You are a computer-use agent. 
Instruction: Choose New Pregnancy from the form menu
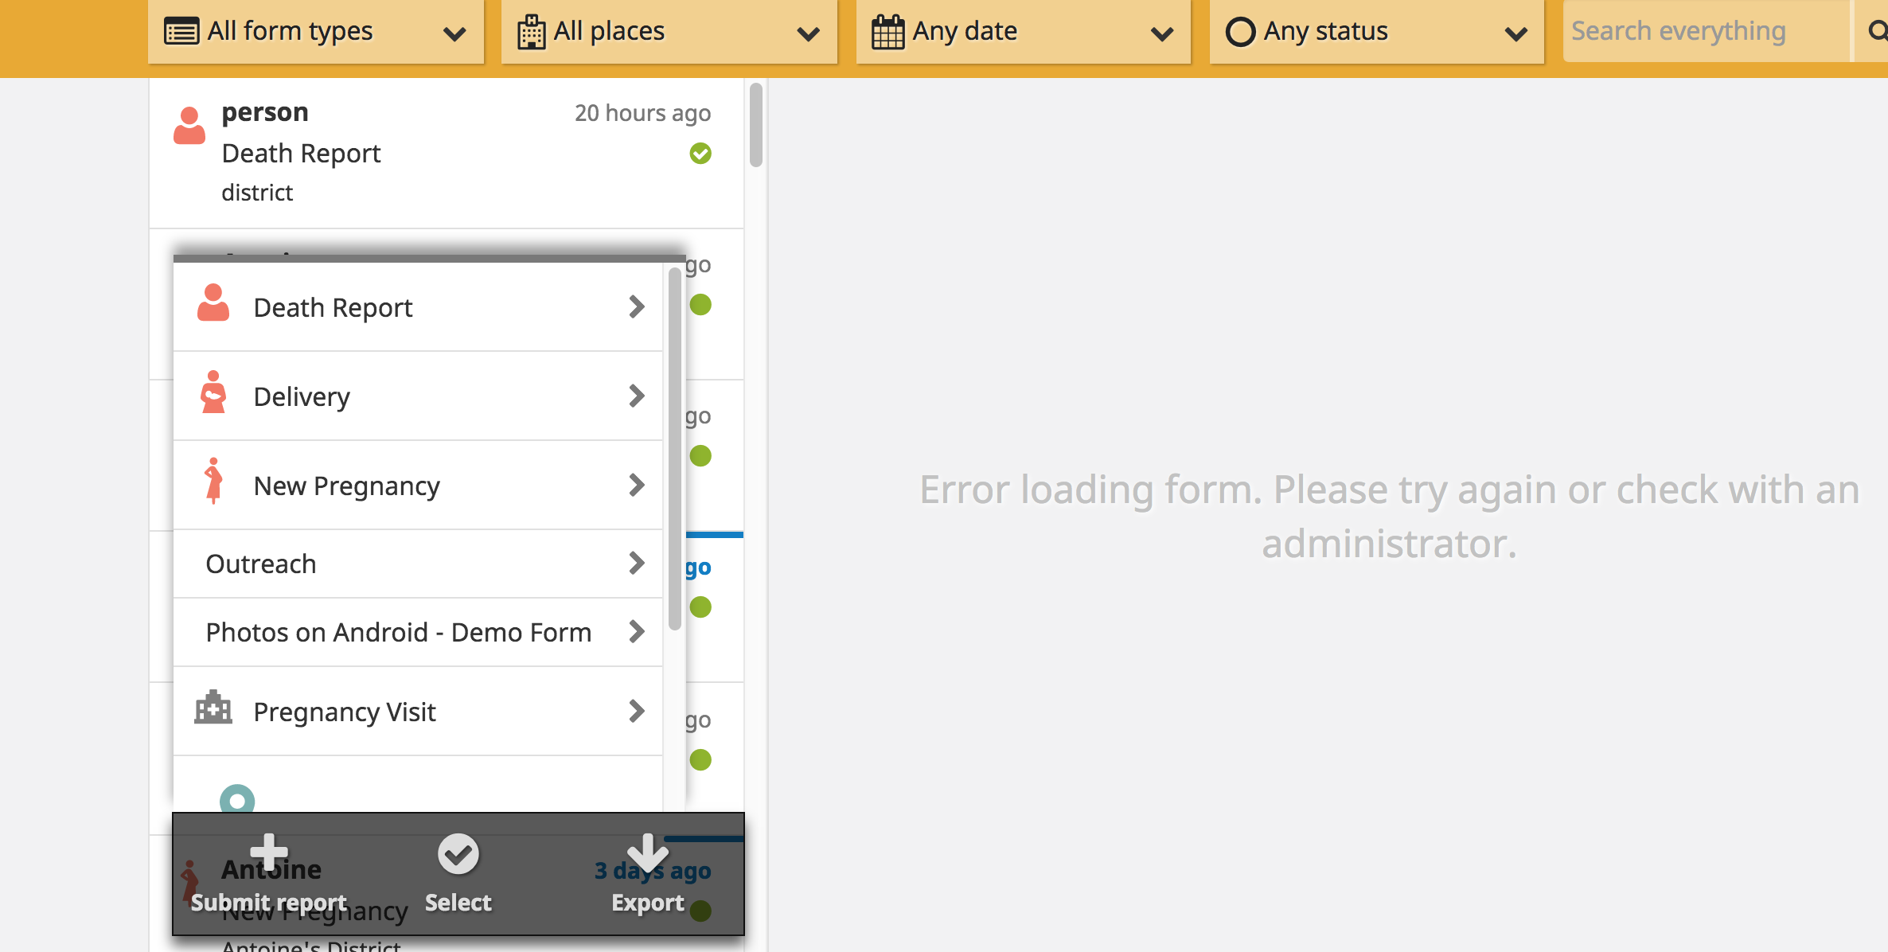click(x=418, y=486)
